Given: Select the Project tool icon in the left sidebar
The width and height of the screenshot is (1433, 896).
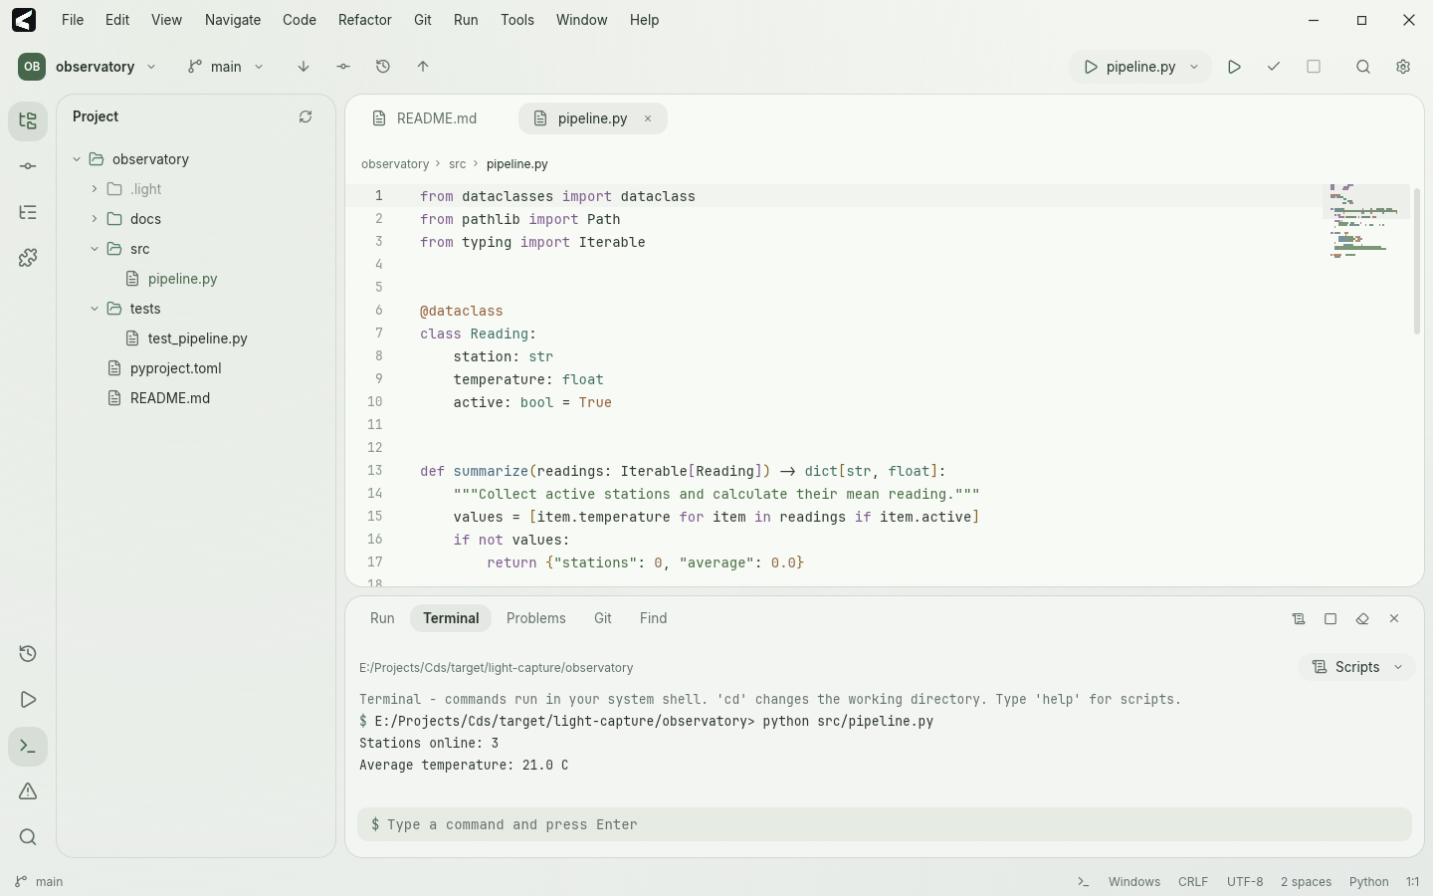Looking at the screenshot, I should point(28,121).
